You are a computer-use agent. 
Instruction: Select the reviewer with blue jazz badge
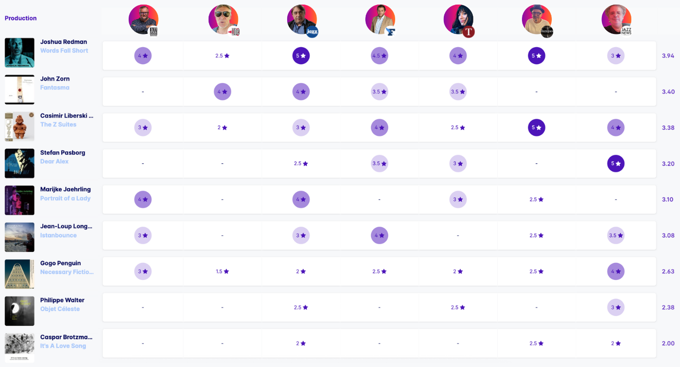click(302, 20)
